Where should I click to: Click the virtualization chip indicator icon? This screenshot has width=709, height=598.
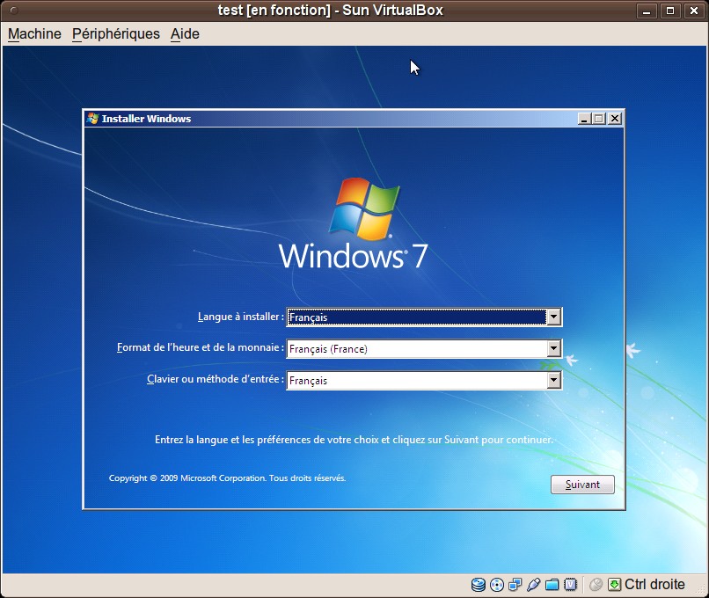click(x=570, y=585)
